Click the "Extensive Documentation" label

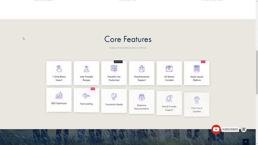coord(141,107)
